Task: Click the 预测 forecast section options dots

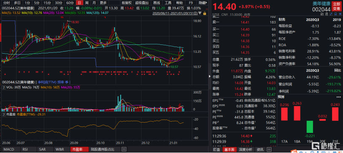Action: point(339,97)
